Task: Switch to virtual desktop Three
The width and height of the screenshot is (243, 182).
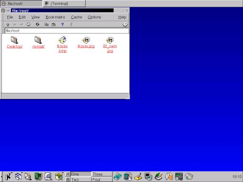Action: tap(102, 174)
